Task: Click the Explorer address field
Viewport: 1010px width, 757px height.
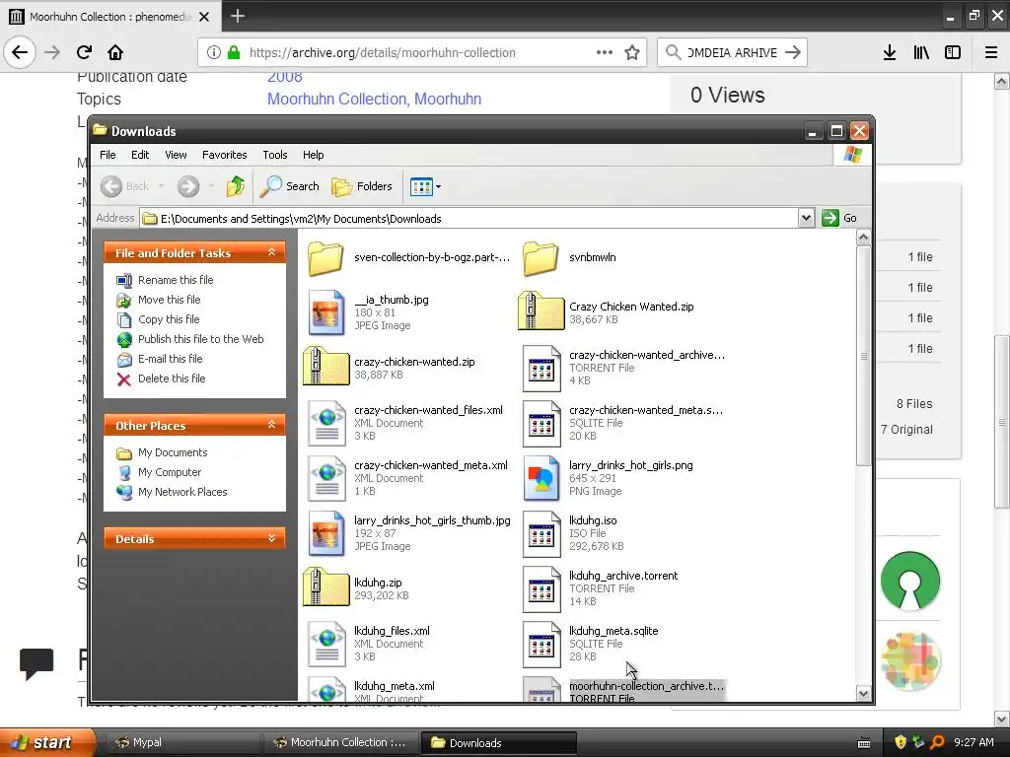Action: click(x=469, y=219)
